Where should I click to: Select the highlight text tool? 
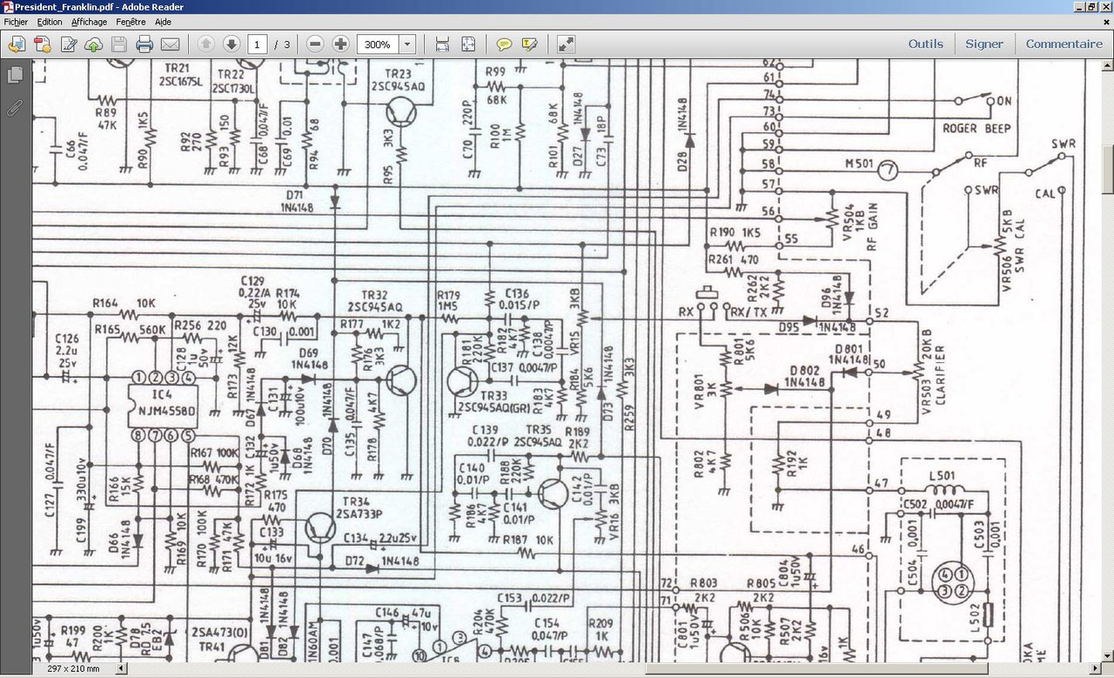528,44
